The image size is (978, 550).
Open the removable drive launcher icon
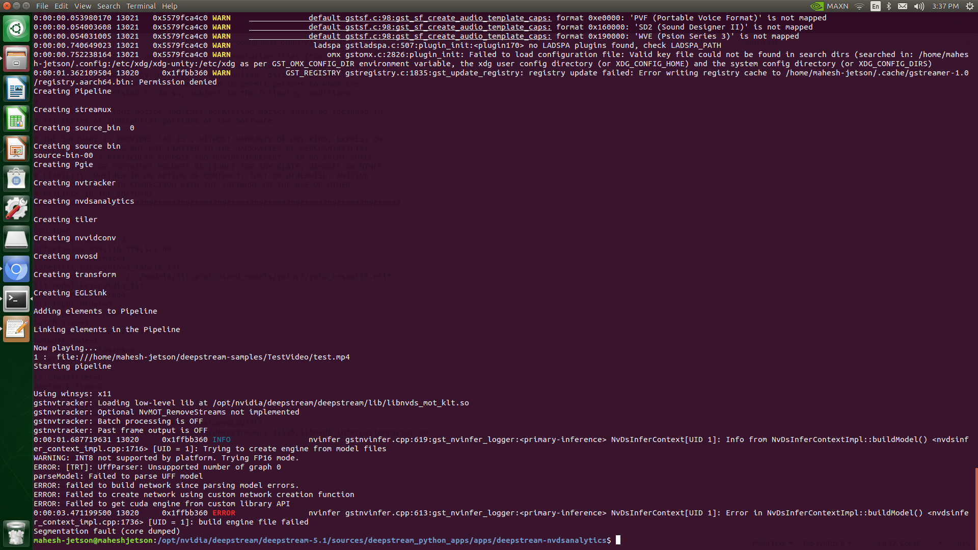(x=16, y=239)
